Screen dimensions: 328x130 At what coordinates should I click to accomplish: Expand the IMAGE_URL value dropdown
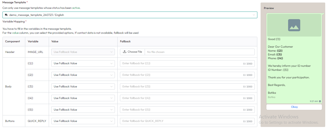pyautogui.click(x=83, y=52)
